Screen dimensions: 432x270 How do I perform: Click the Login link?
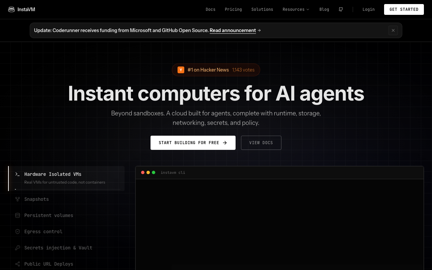click(x=369, y=9)
